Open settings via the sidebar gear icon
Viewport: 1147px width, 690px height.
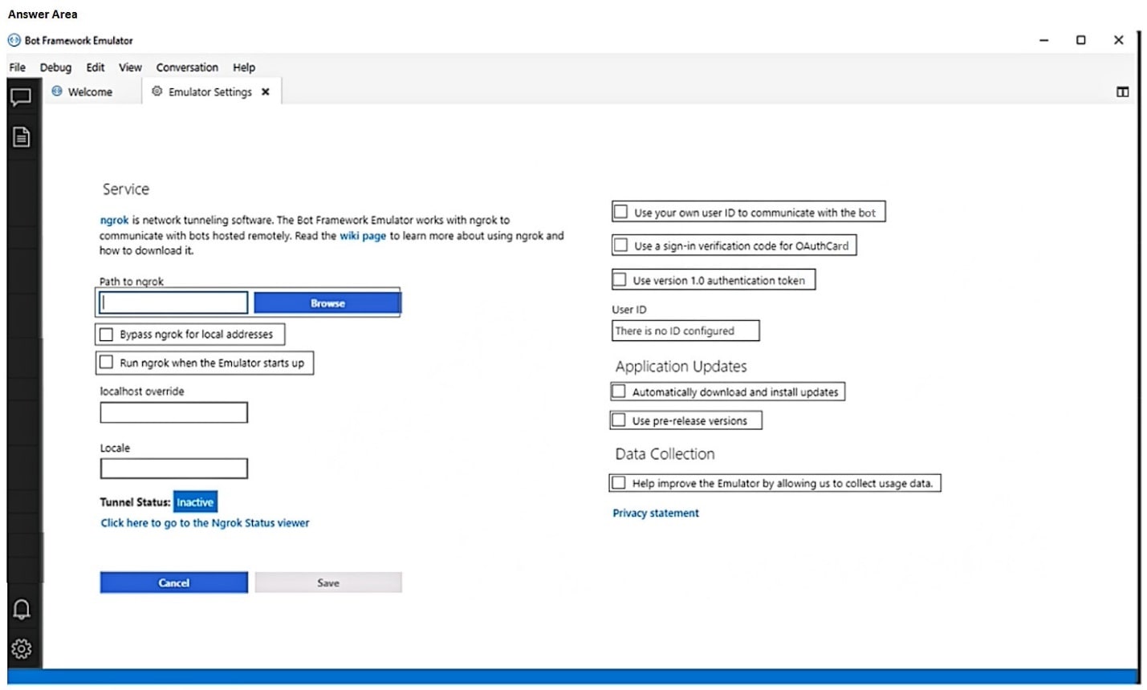click(22, 648)
